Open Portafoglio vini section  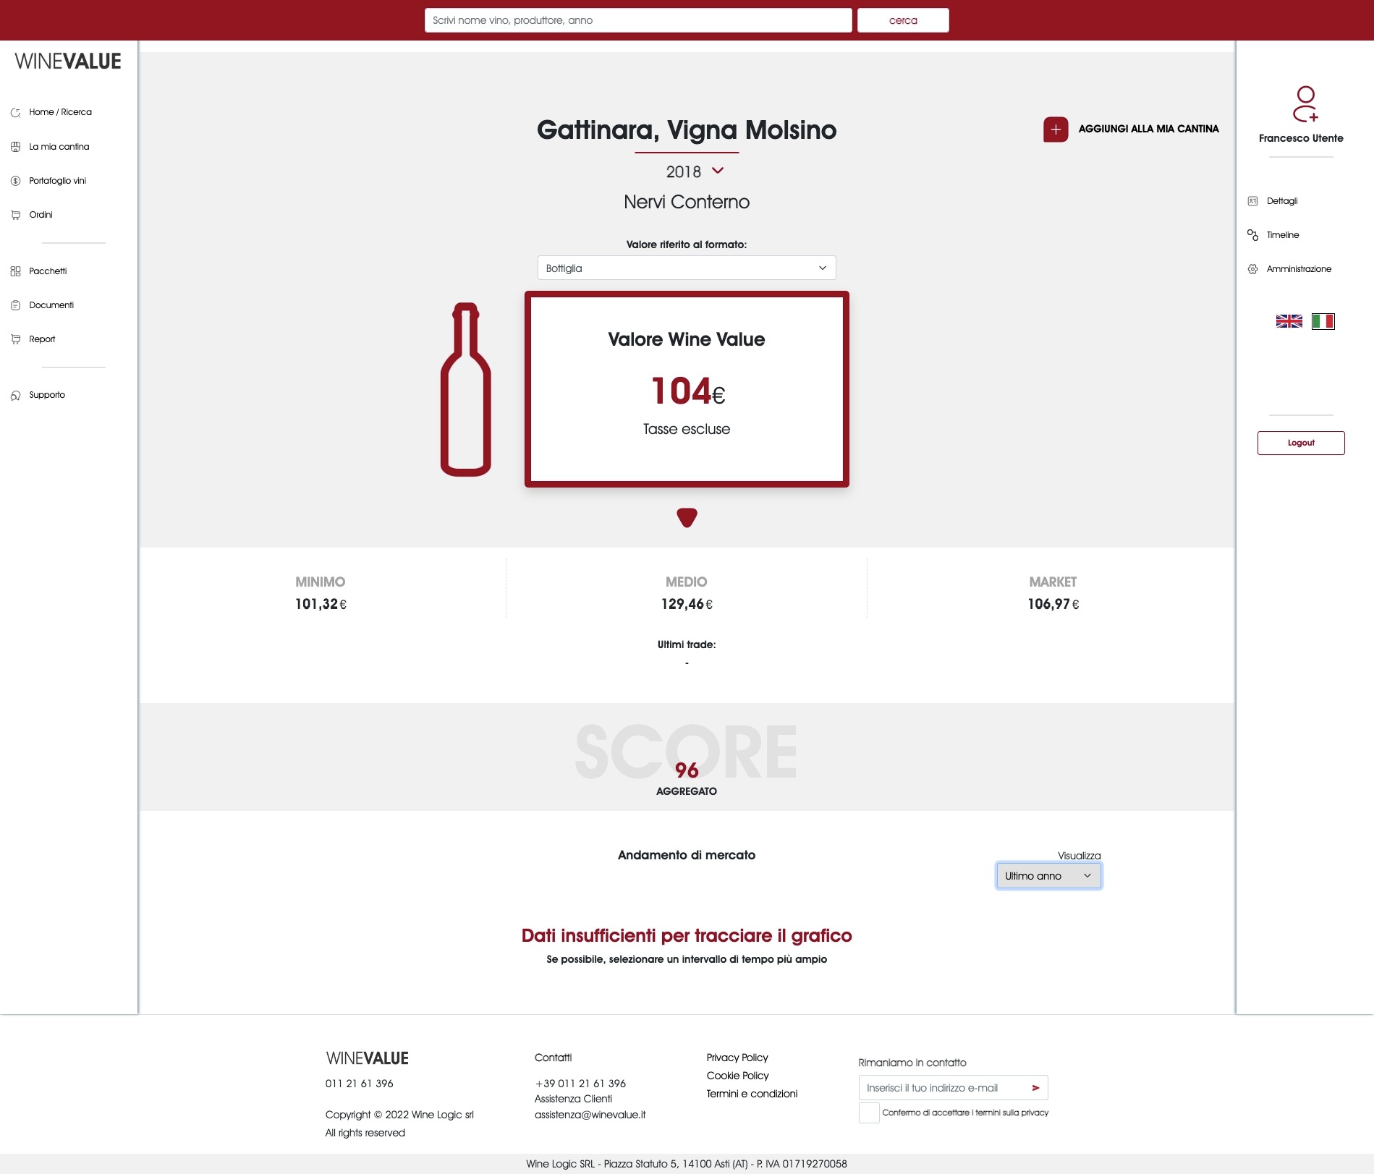(x=57, y=181)
